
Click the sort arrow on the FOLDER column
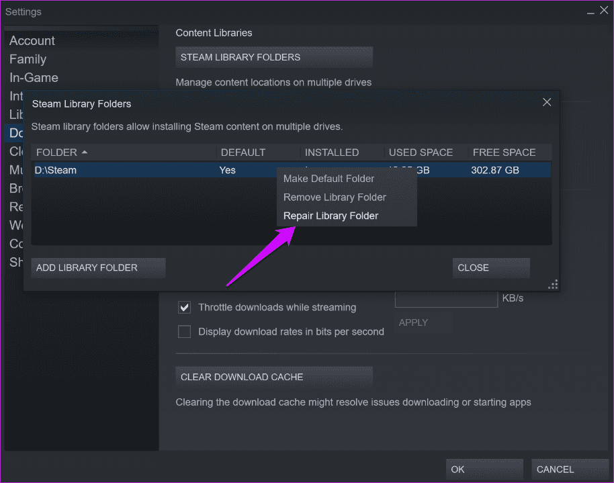85,152
